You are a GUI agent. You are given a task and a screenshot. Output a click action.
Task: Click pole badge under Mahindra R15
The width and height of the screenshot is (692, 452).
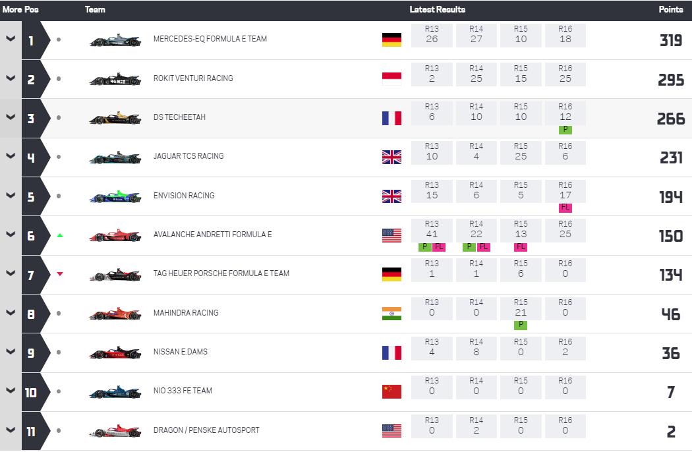[x=521, y=325]
